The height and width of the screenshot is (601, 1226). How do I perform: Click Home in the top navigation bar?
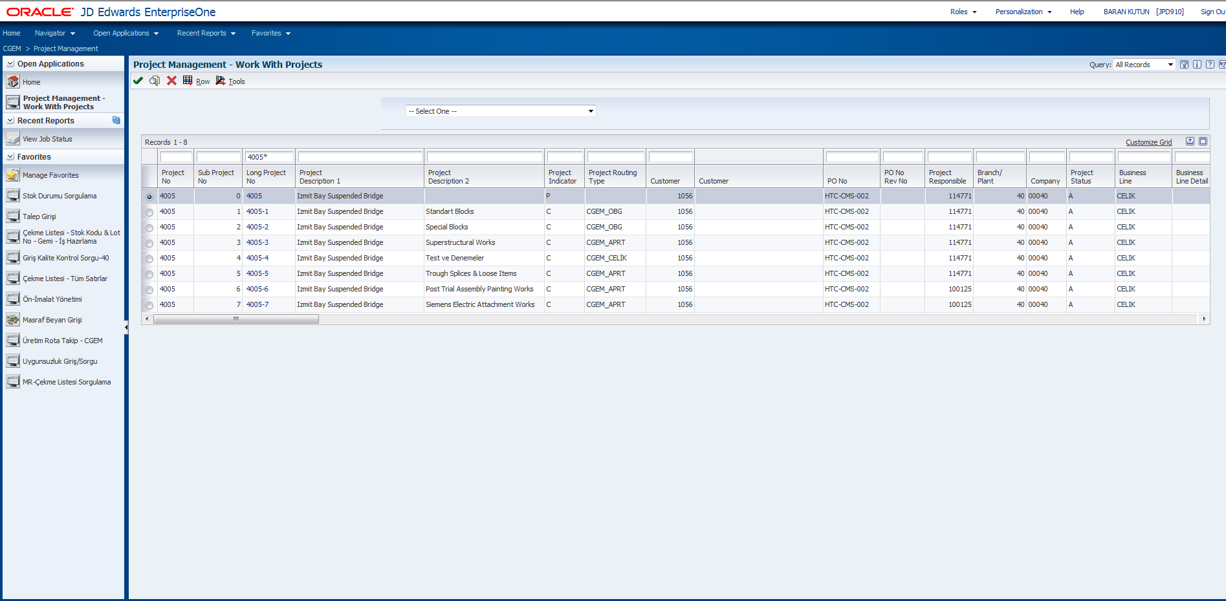(x=11, y=33)
